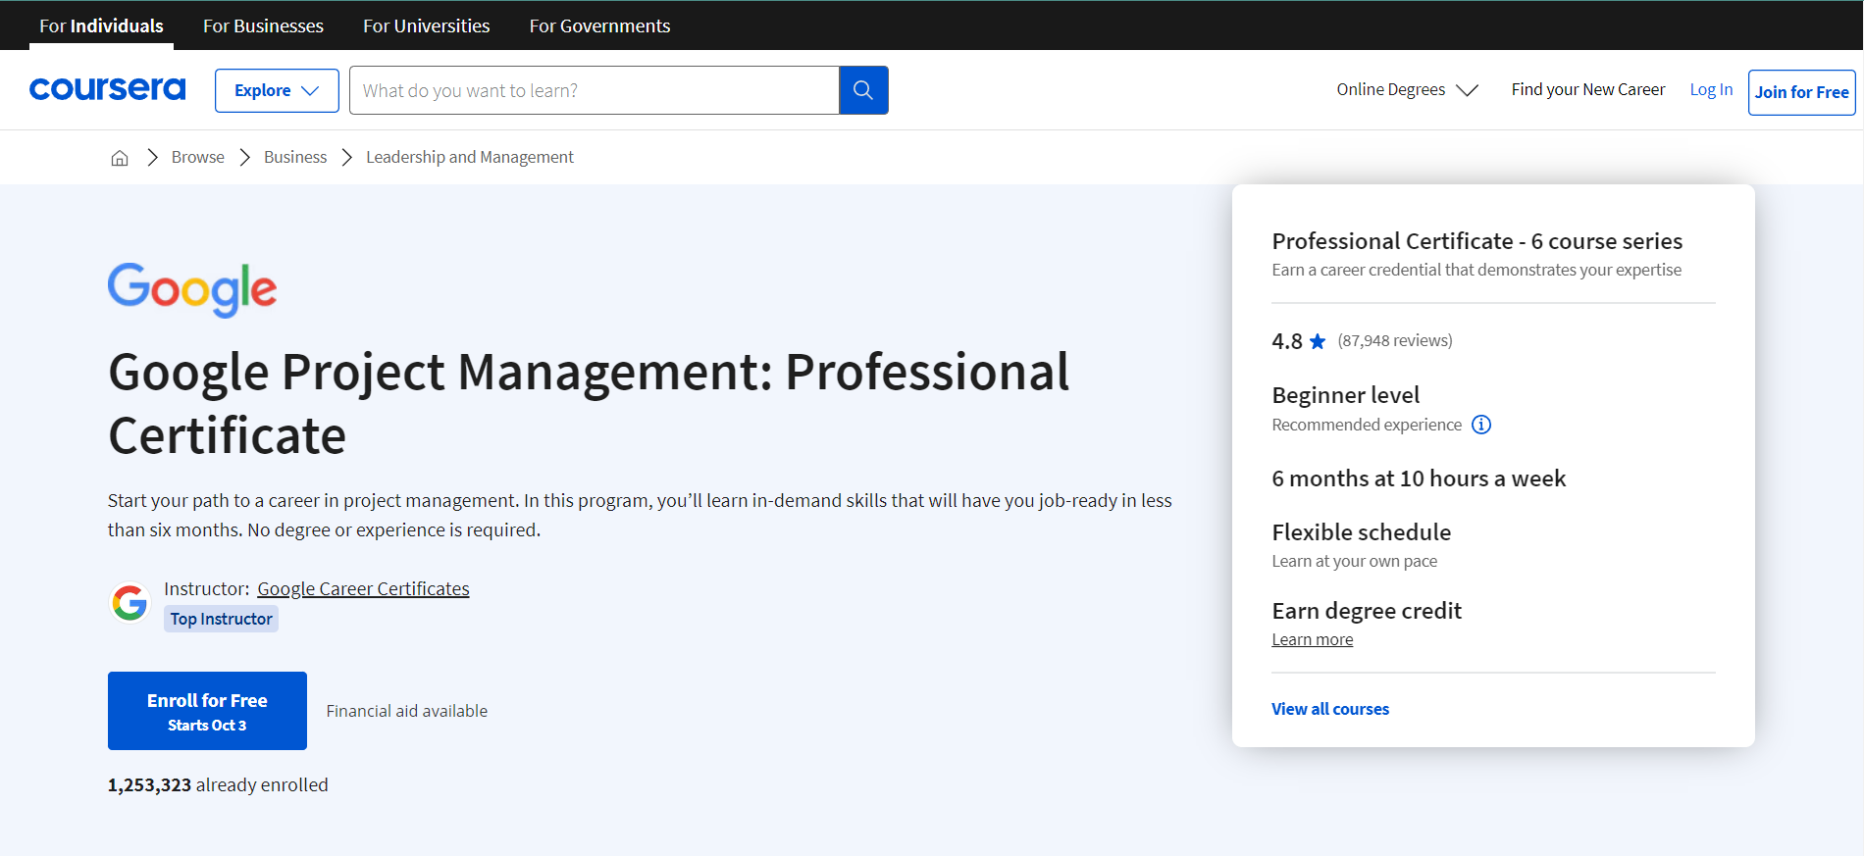This screenshot has width=1864, height=856.
Task: Go to home via breadcrumb house icon
Action: pos(120,158)
